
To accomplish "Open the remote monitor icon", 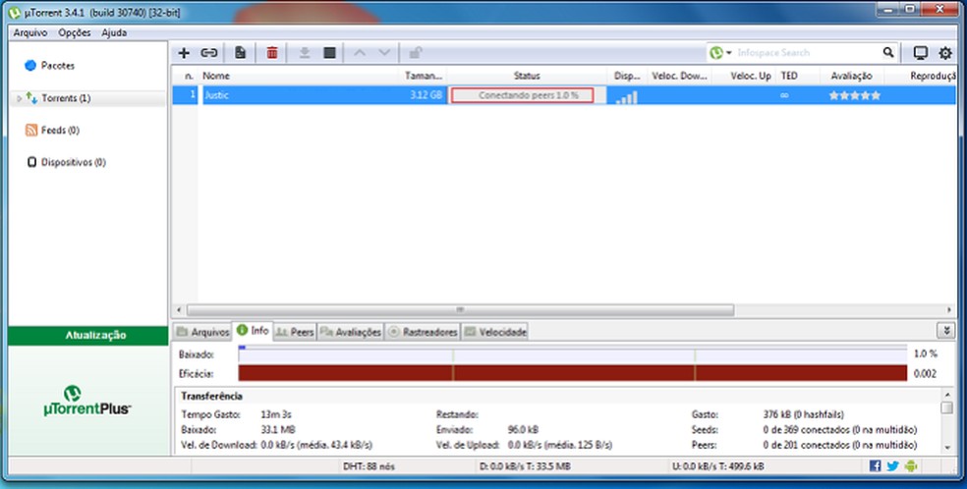I will [920, 53].
